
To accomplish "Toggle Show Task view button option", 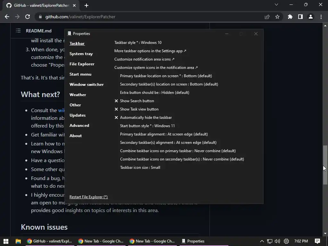I will [x=136, y=109].
